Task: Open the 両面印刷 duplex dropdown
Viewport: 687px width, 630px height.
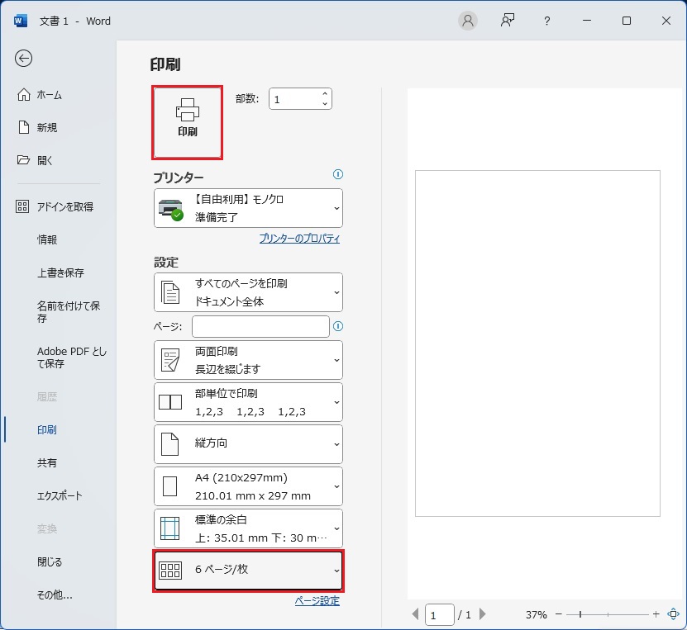Action: pyautogui.click(x=248, y=360)
